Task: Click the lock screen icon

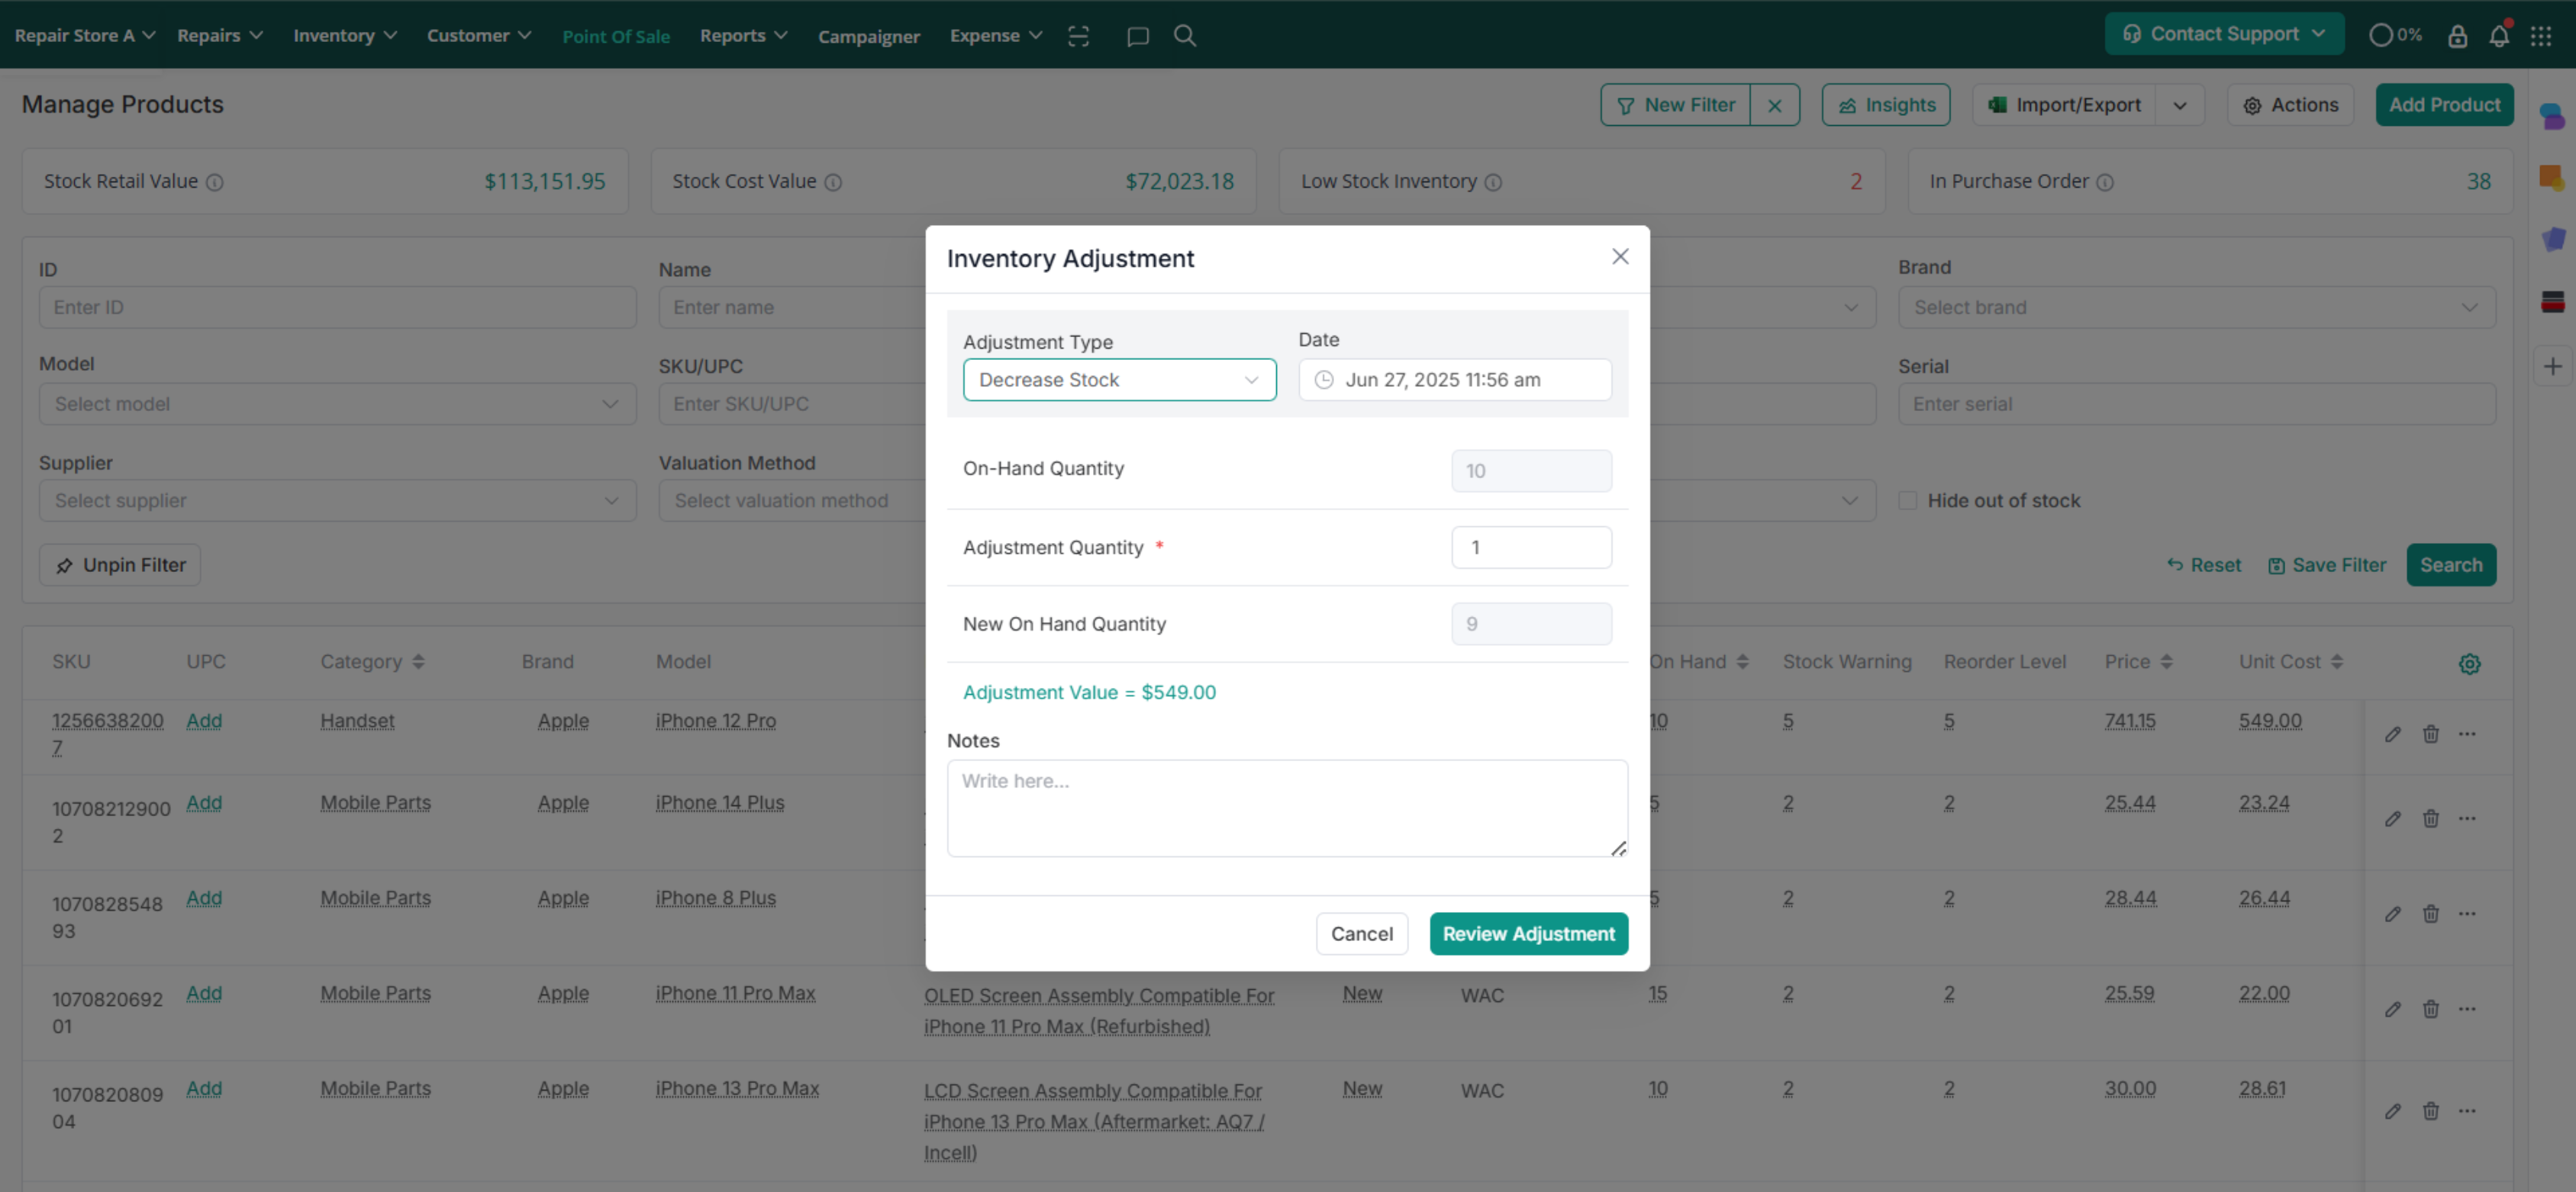Action: point(2457,36)
